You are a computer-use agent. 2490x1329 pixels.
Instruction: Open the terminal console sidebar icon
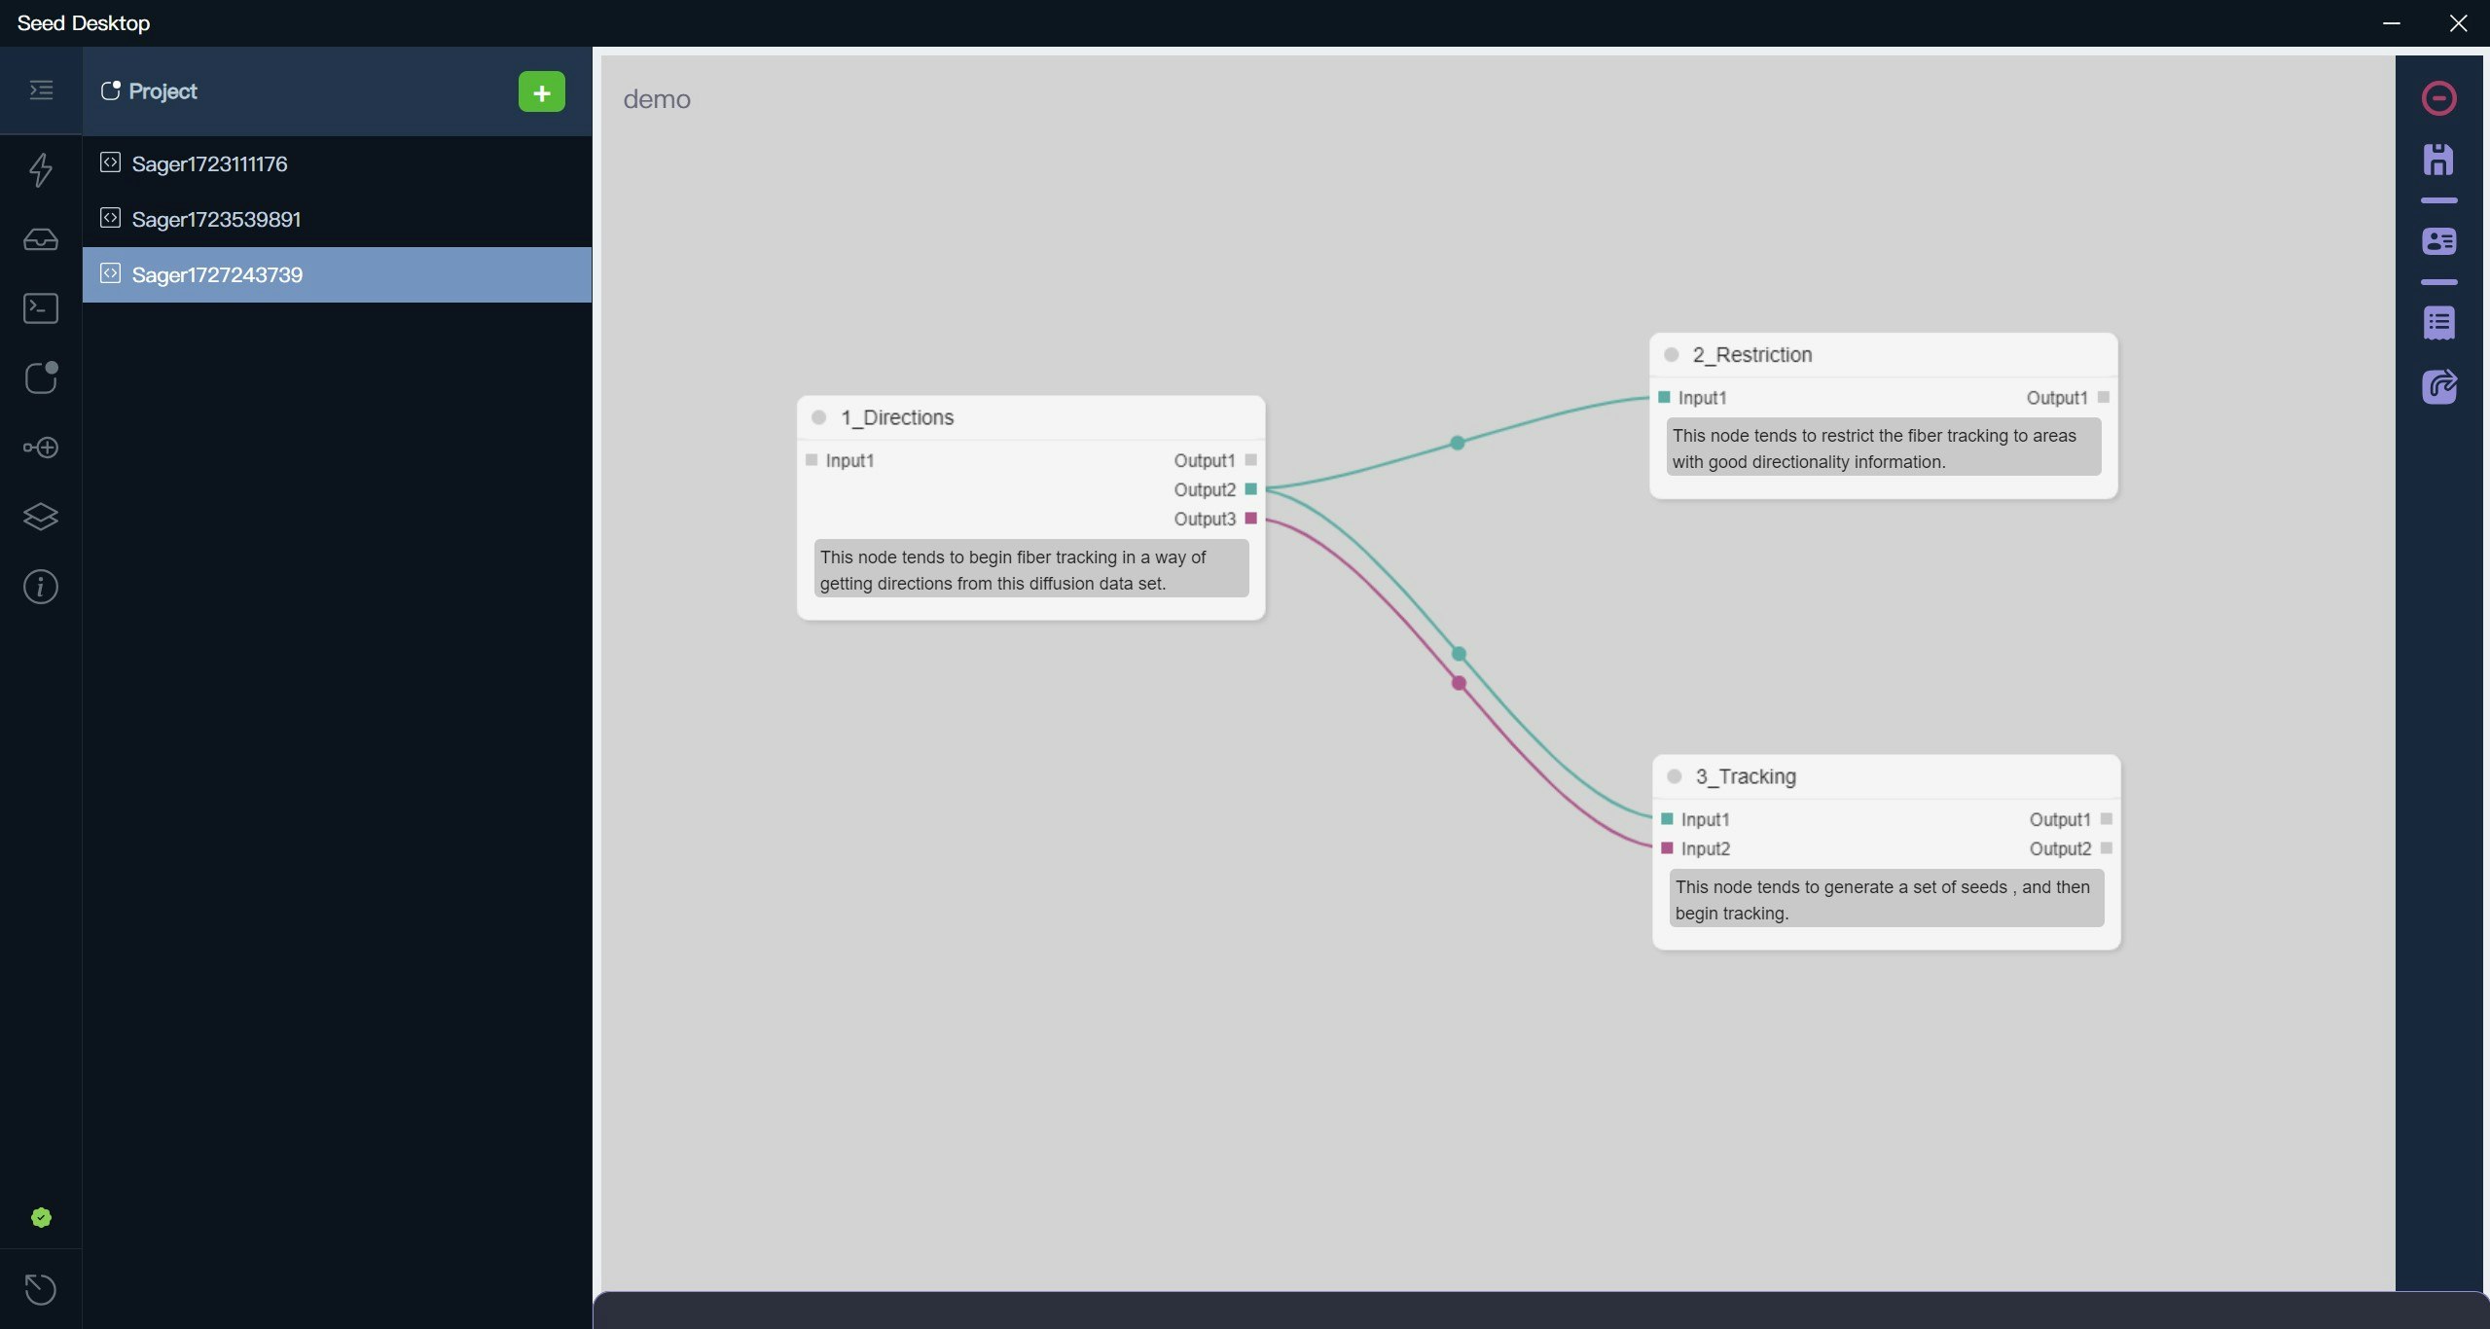click(40, 308)
